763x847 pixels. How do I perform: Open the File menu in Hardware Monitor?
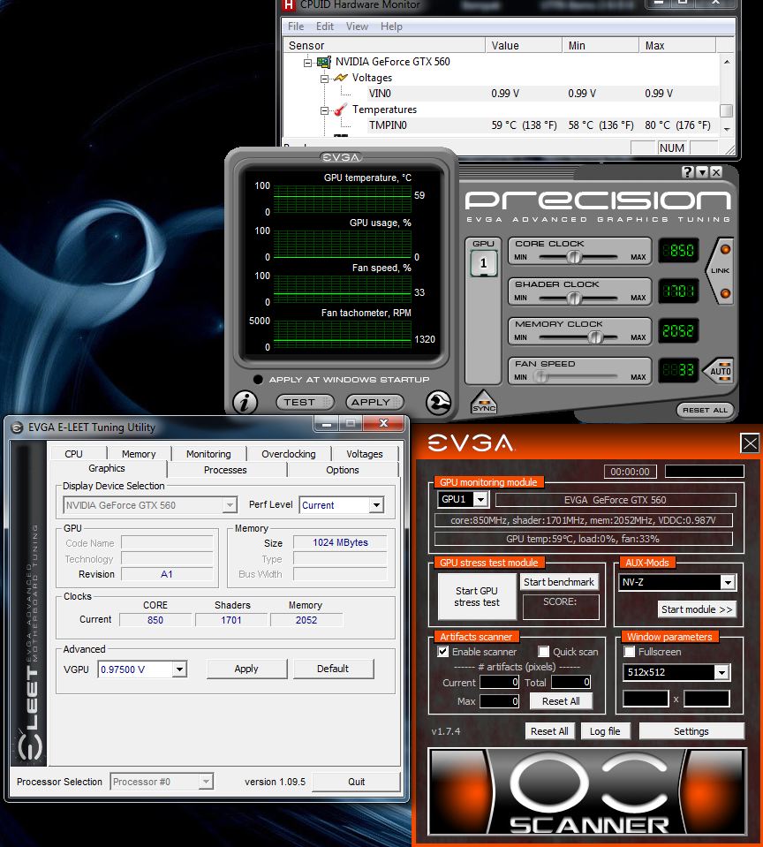pyautogui.click(x=295, y=26)
